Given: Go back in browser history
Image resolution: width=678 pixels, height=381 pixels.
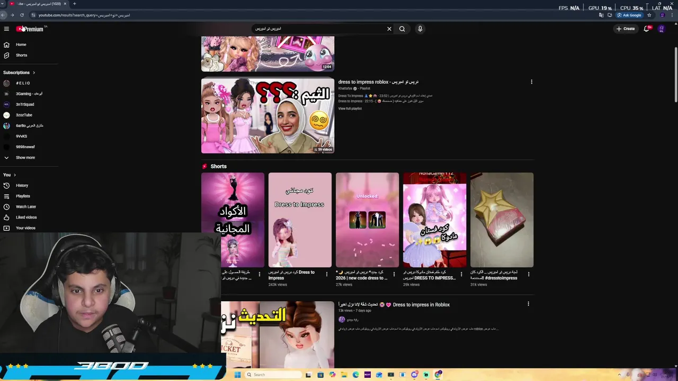Looking at the screenshot, I should [3, 15].
